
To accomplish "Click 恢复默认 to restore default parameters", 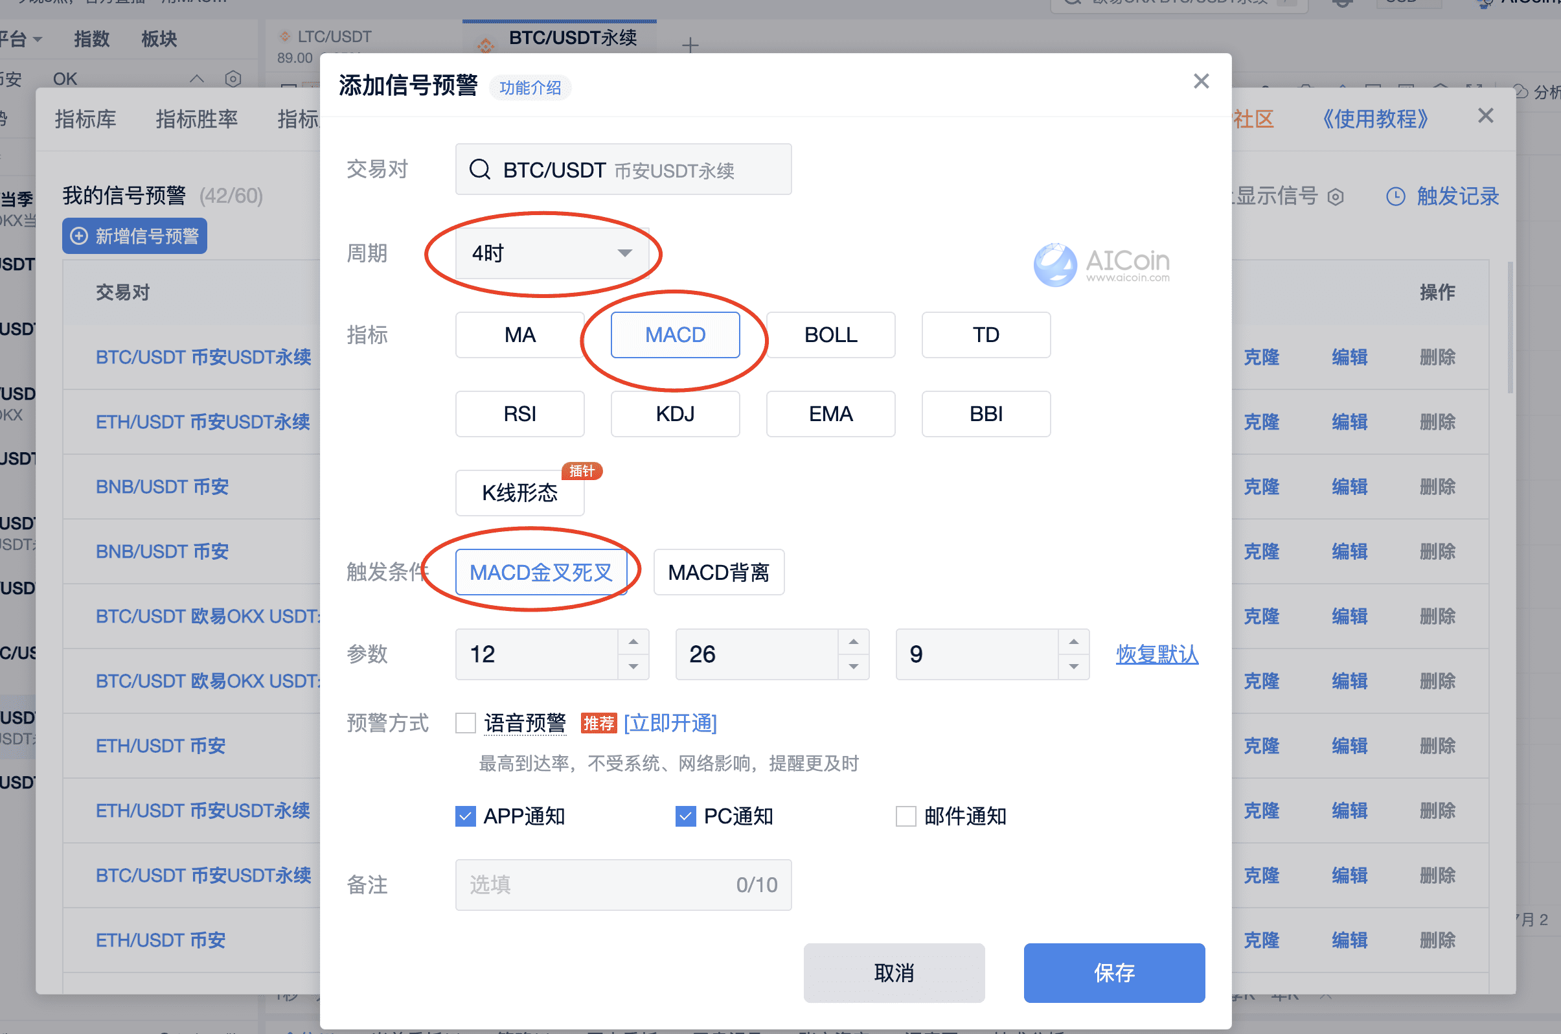I will click(1157, 654).
